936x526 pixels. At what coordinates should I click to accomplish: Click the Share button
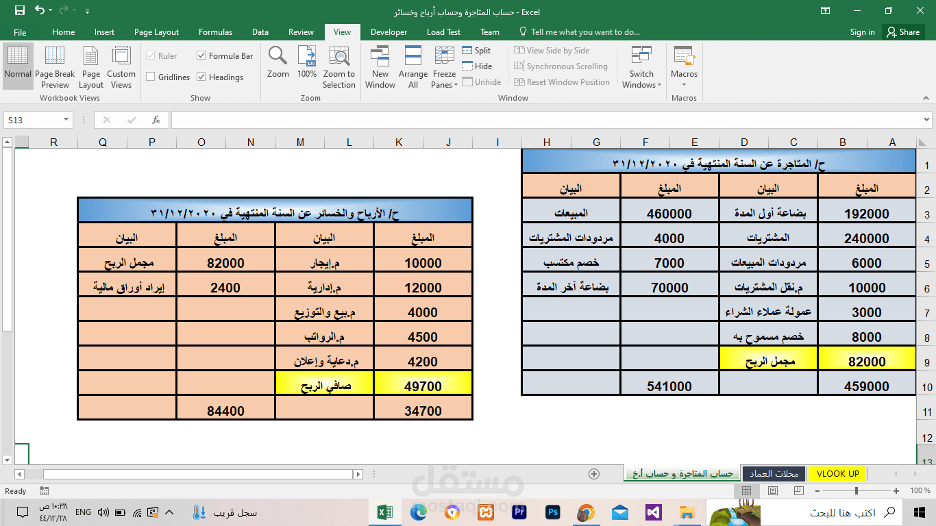903,32
